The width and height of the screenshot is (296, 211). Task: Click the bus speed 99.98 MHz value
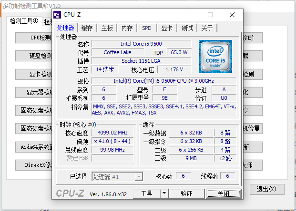112,150
